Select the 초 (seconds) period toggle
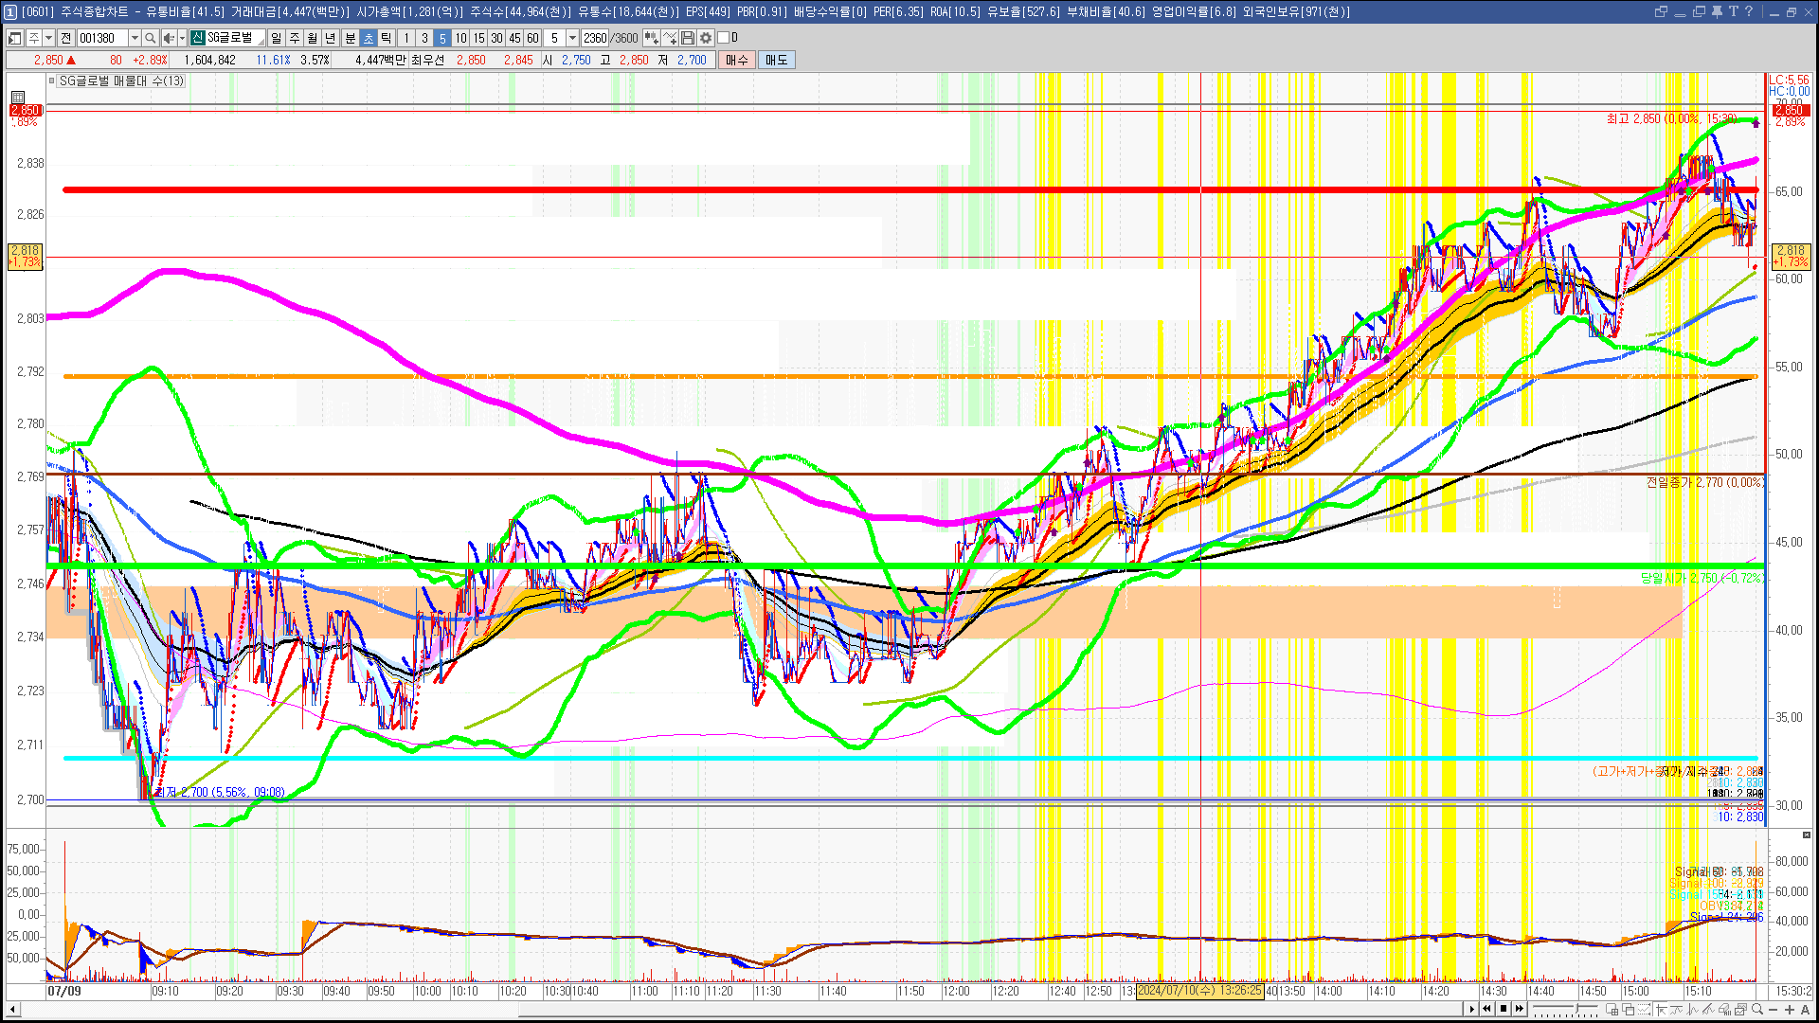1819x1023 pixels. pos(369,38)
